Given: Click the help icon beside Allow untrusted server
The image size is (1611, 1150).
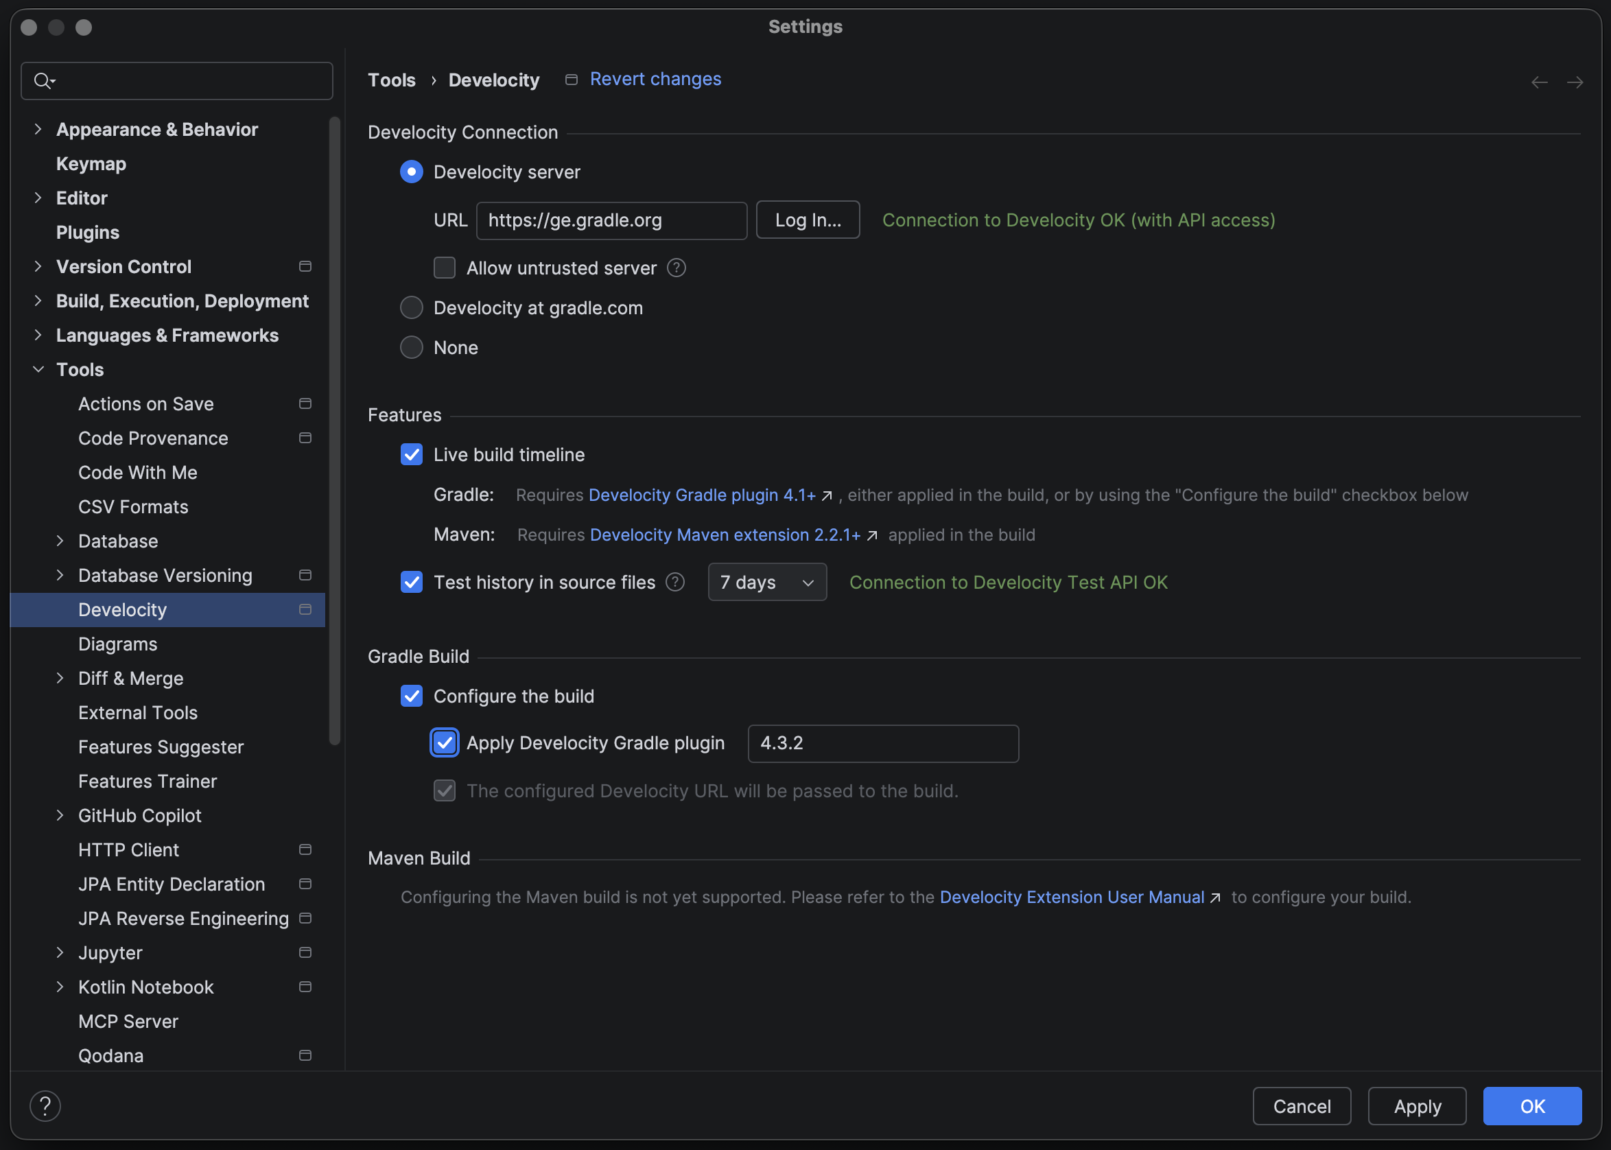Looking at the screenshot, I should [x=677, y=268].
